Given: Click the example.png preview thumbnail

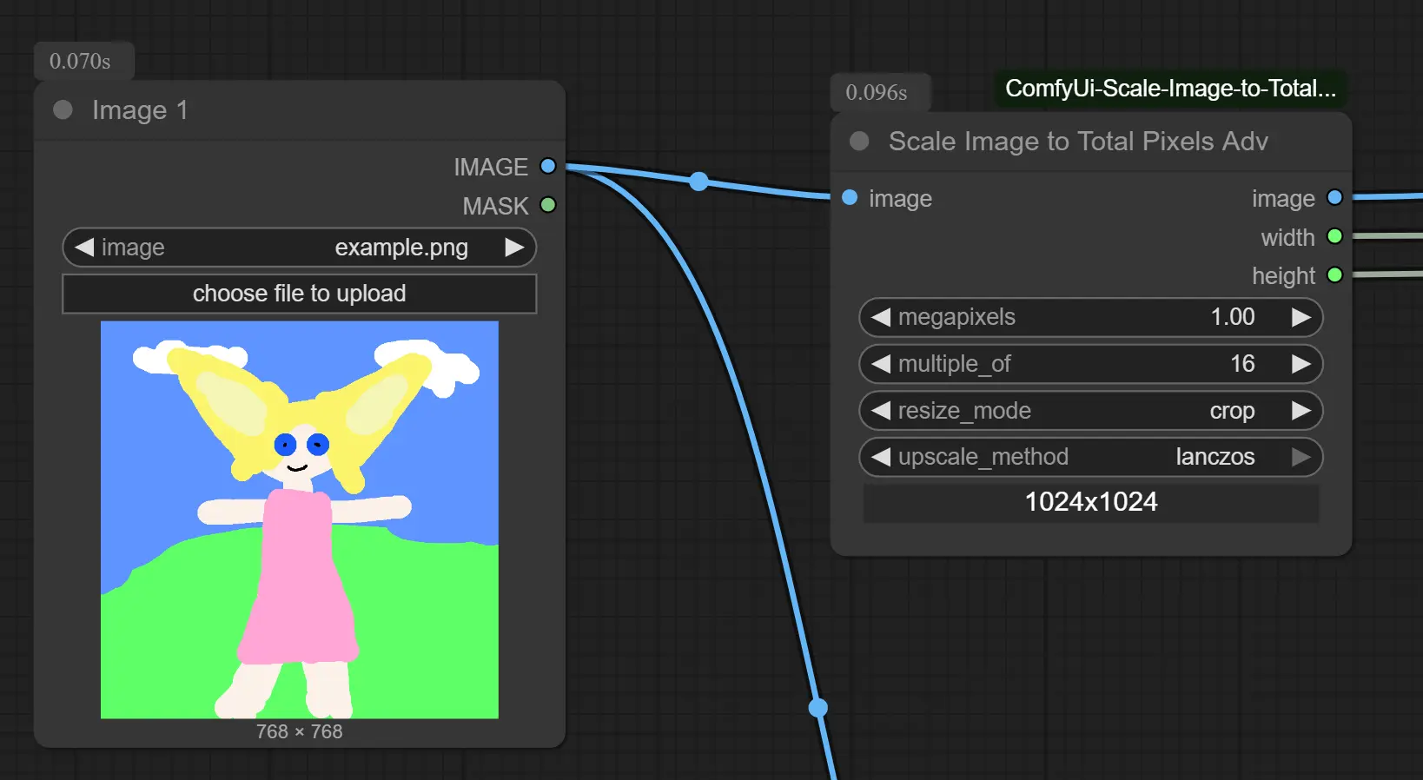Looking at the screenshot, I should coord(300,519).
